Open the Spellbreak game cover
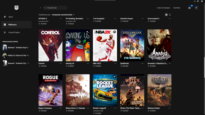 [x=132, y=45]
